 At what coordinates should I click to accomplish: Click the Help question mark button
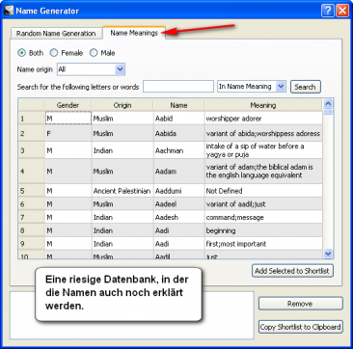click(328, 11)
